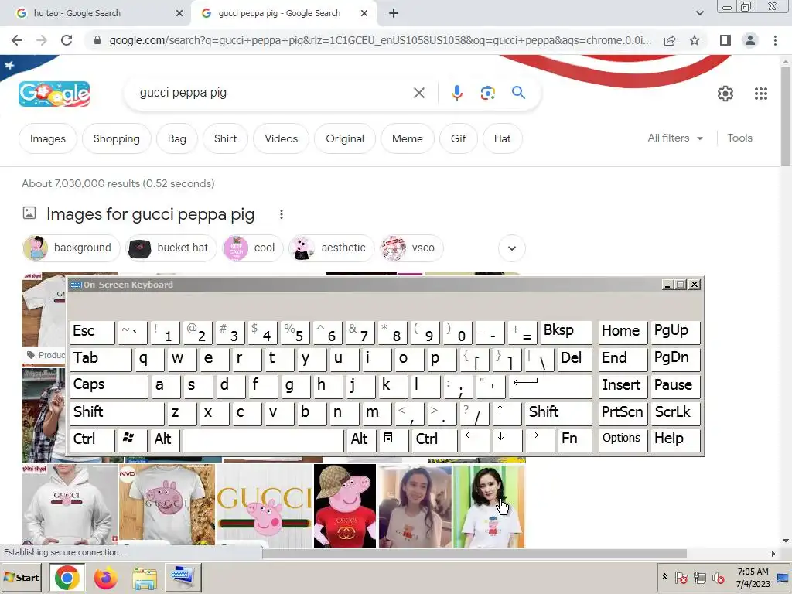Click the Google doodle logo
Viewport: 792px width, 594px height.
tap(54, 94)
